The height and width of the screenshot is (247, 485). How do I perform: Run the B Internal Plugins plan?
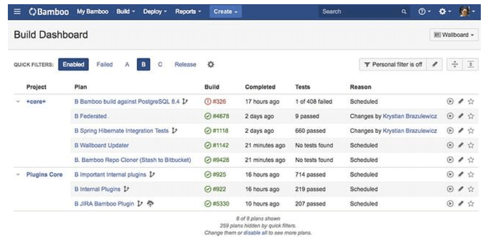(450, 189)
